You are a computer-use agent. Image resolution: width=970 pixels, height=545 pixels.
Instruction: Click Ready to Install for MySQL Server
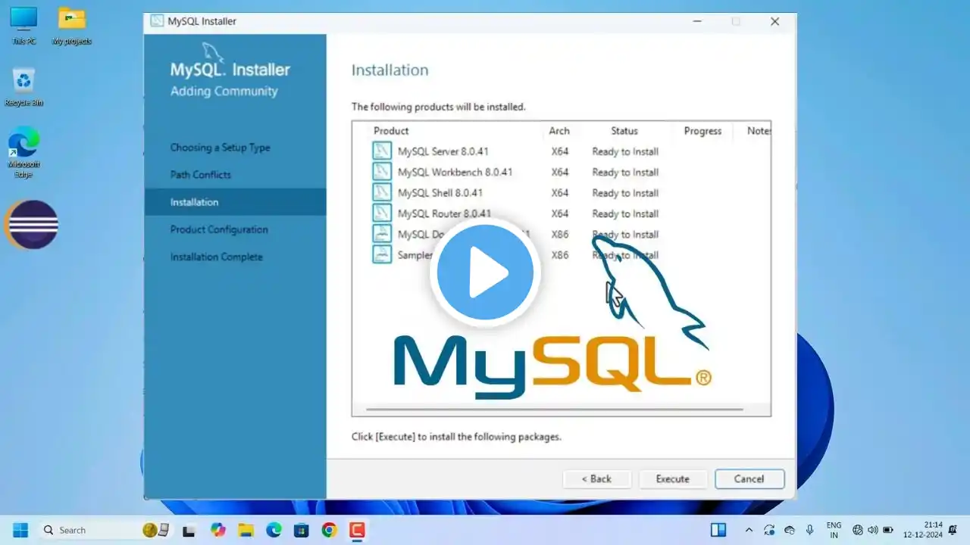[x=625, y=151]
